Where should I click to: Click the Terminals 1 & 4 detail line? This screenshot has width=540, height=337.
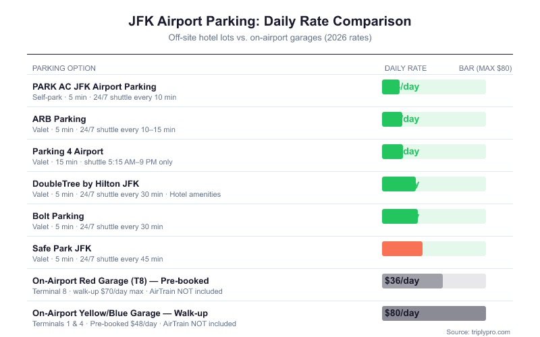click(x=134, y=324)
